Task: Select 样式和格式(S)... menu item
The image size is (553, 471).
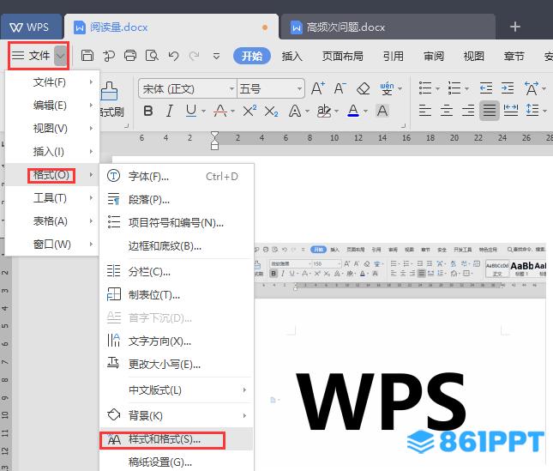Action: point(177,439)
